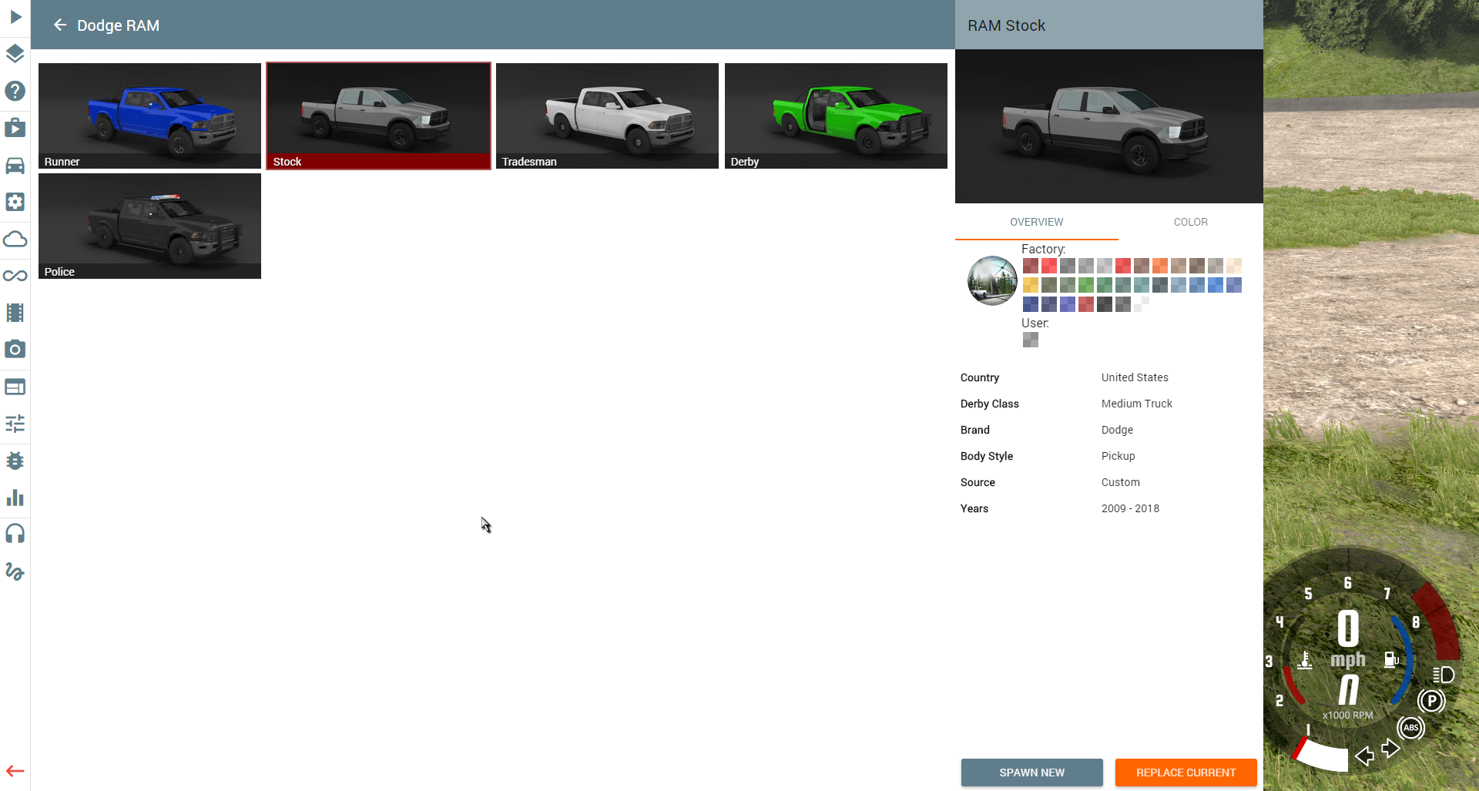Click the infinity loop icon in the sidebar
The image size is (1479, 791).
pyautogui.click(x=15, y=276)
